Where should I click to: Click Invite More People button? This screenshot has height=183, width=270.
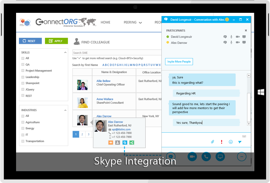tap(179, 62)
